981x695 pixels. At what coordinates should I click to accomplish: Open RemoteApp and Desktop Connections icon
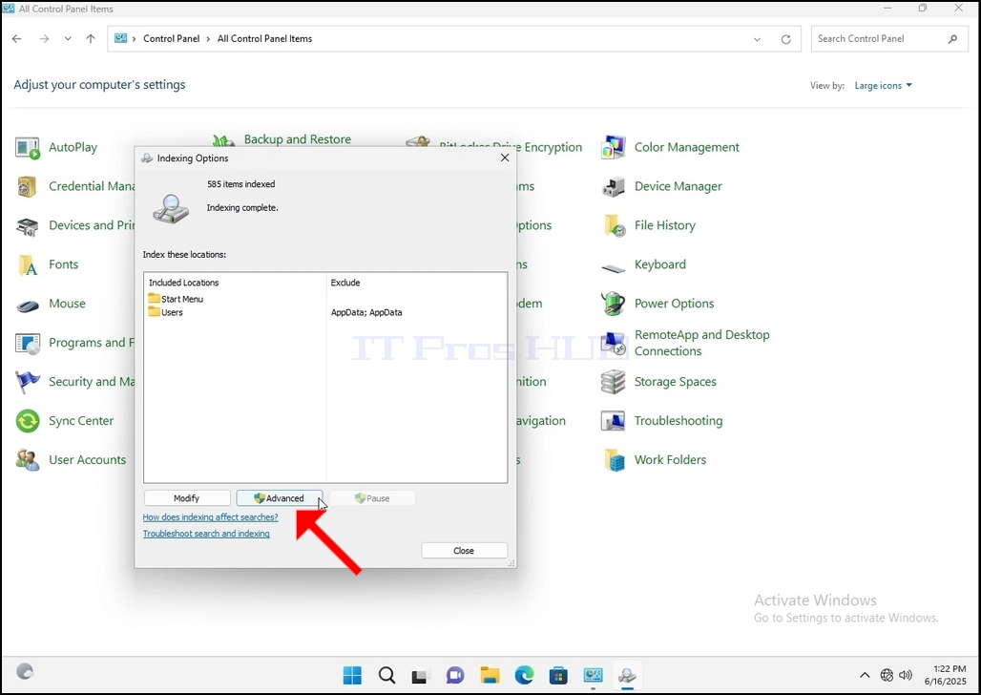[x=613, y=343]
